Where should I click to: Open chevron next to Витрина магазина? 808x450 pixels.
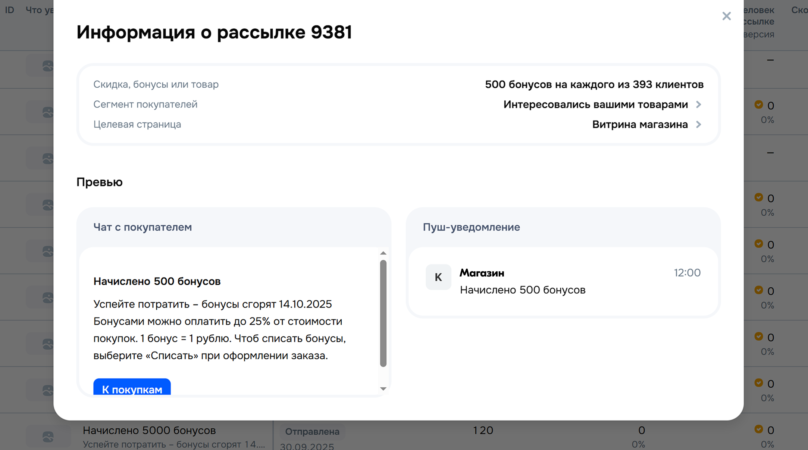pyautogui.click(x=699, y=124)
